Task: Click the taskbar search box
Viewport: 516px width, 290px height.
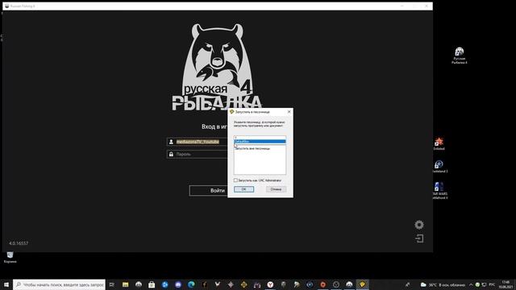Action: [x=59, y=284]
